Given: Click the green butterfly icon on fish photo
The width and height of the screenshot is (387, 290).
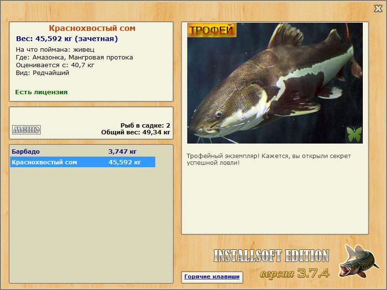Looking at the screenshot, I should [x=354, y=134].
